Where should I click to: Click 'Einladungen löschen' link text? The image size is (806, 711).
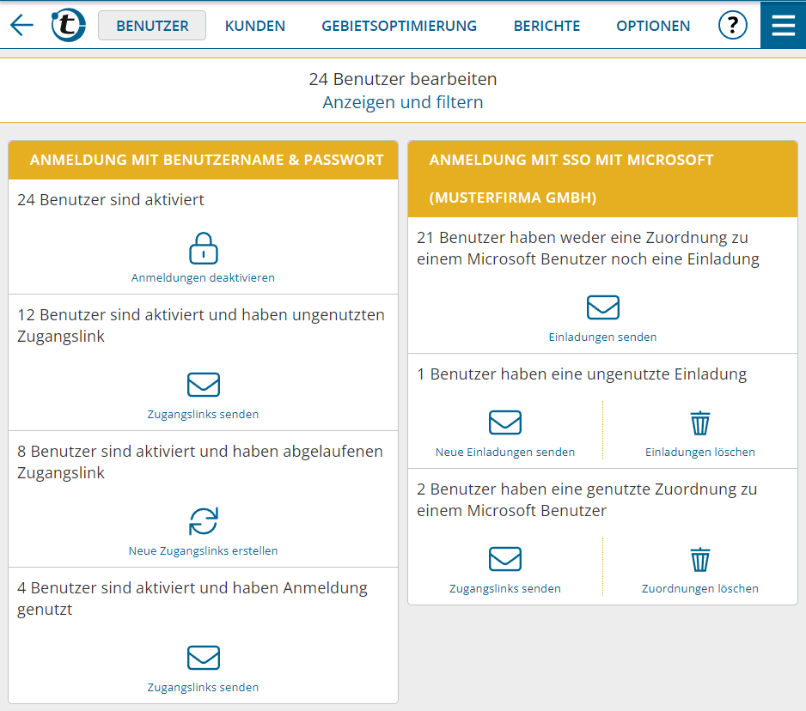click(x=700, y=453)
